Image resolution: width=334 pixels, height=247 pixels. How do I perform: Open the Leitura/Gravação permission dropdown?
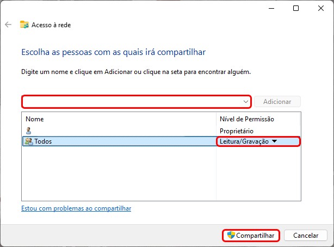274,141
